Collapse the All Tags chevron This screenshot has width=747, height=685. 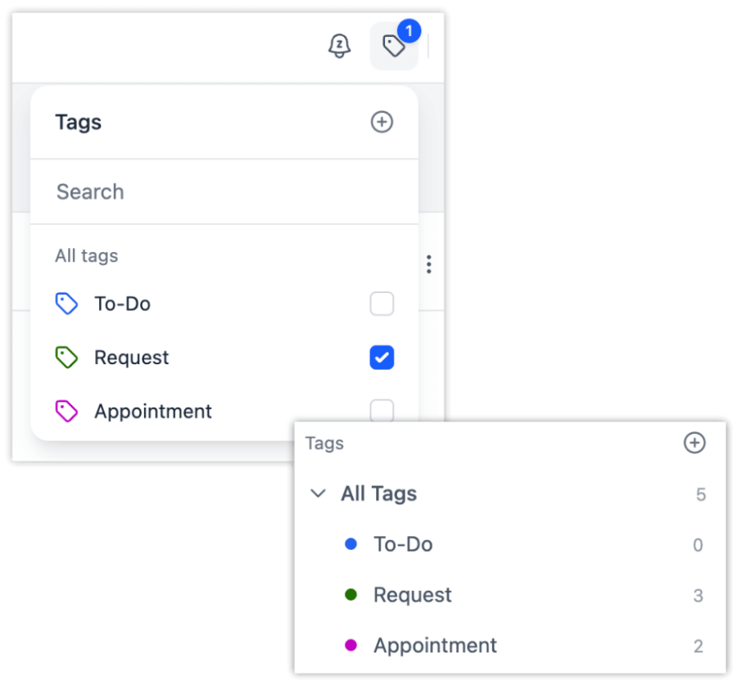(x=318, y=494)
